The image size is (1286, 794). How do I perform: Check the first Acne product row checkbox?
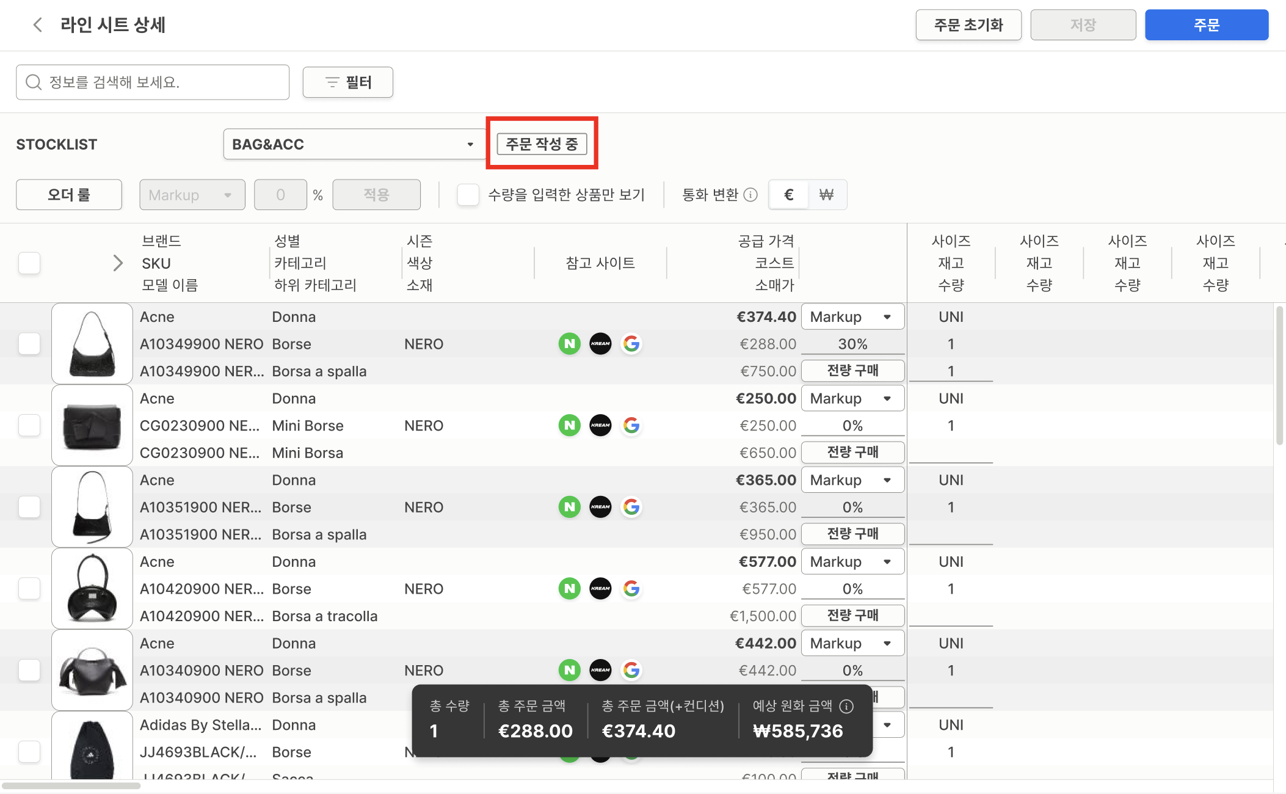29,344
